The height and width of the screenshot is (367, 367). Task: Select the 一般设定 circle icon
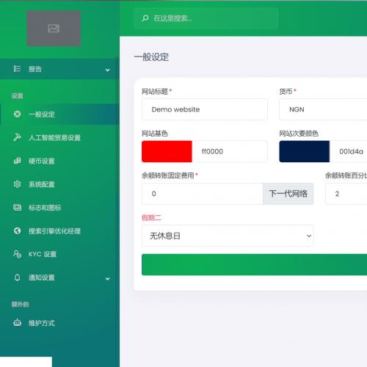[x=17, y=114]
